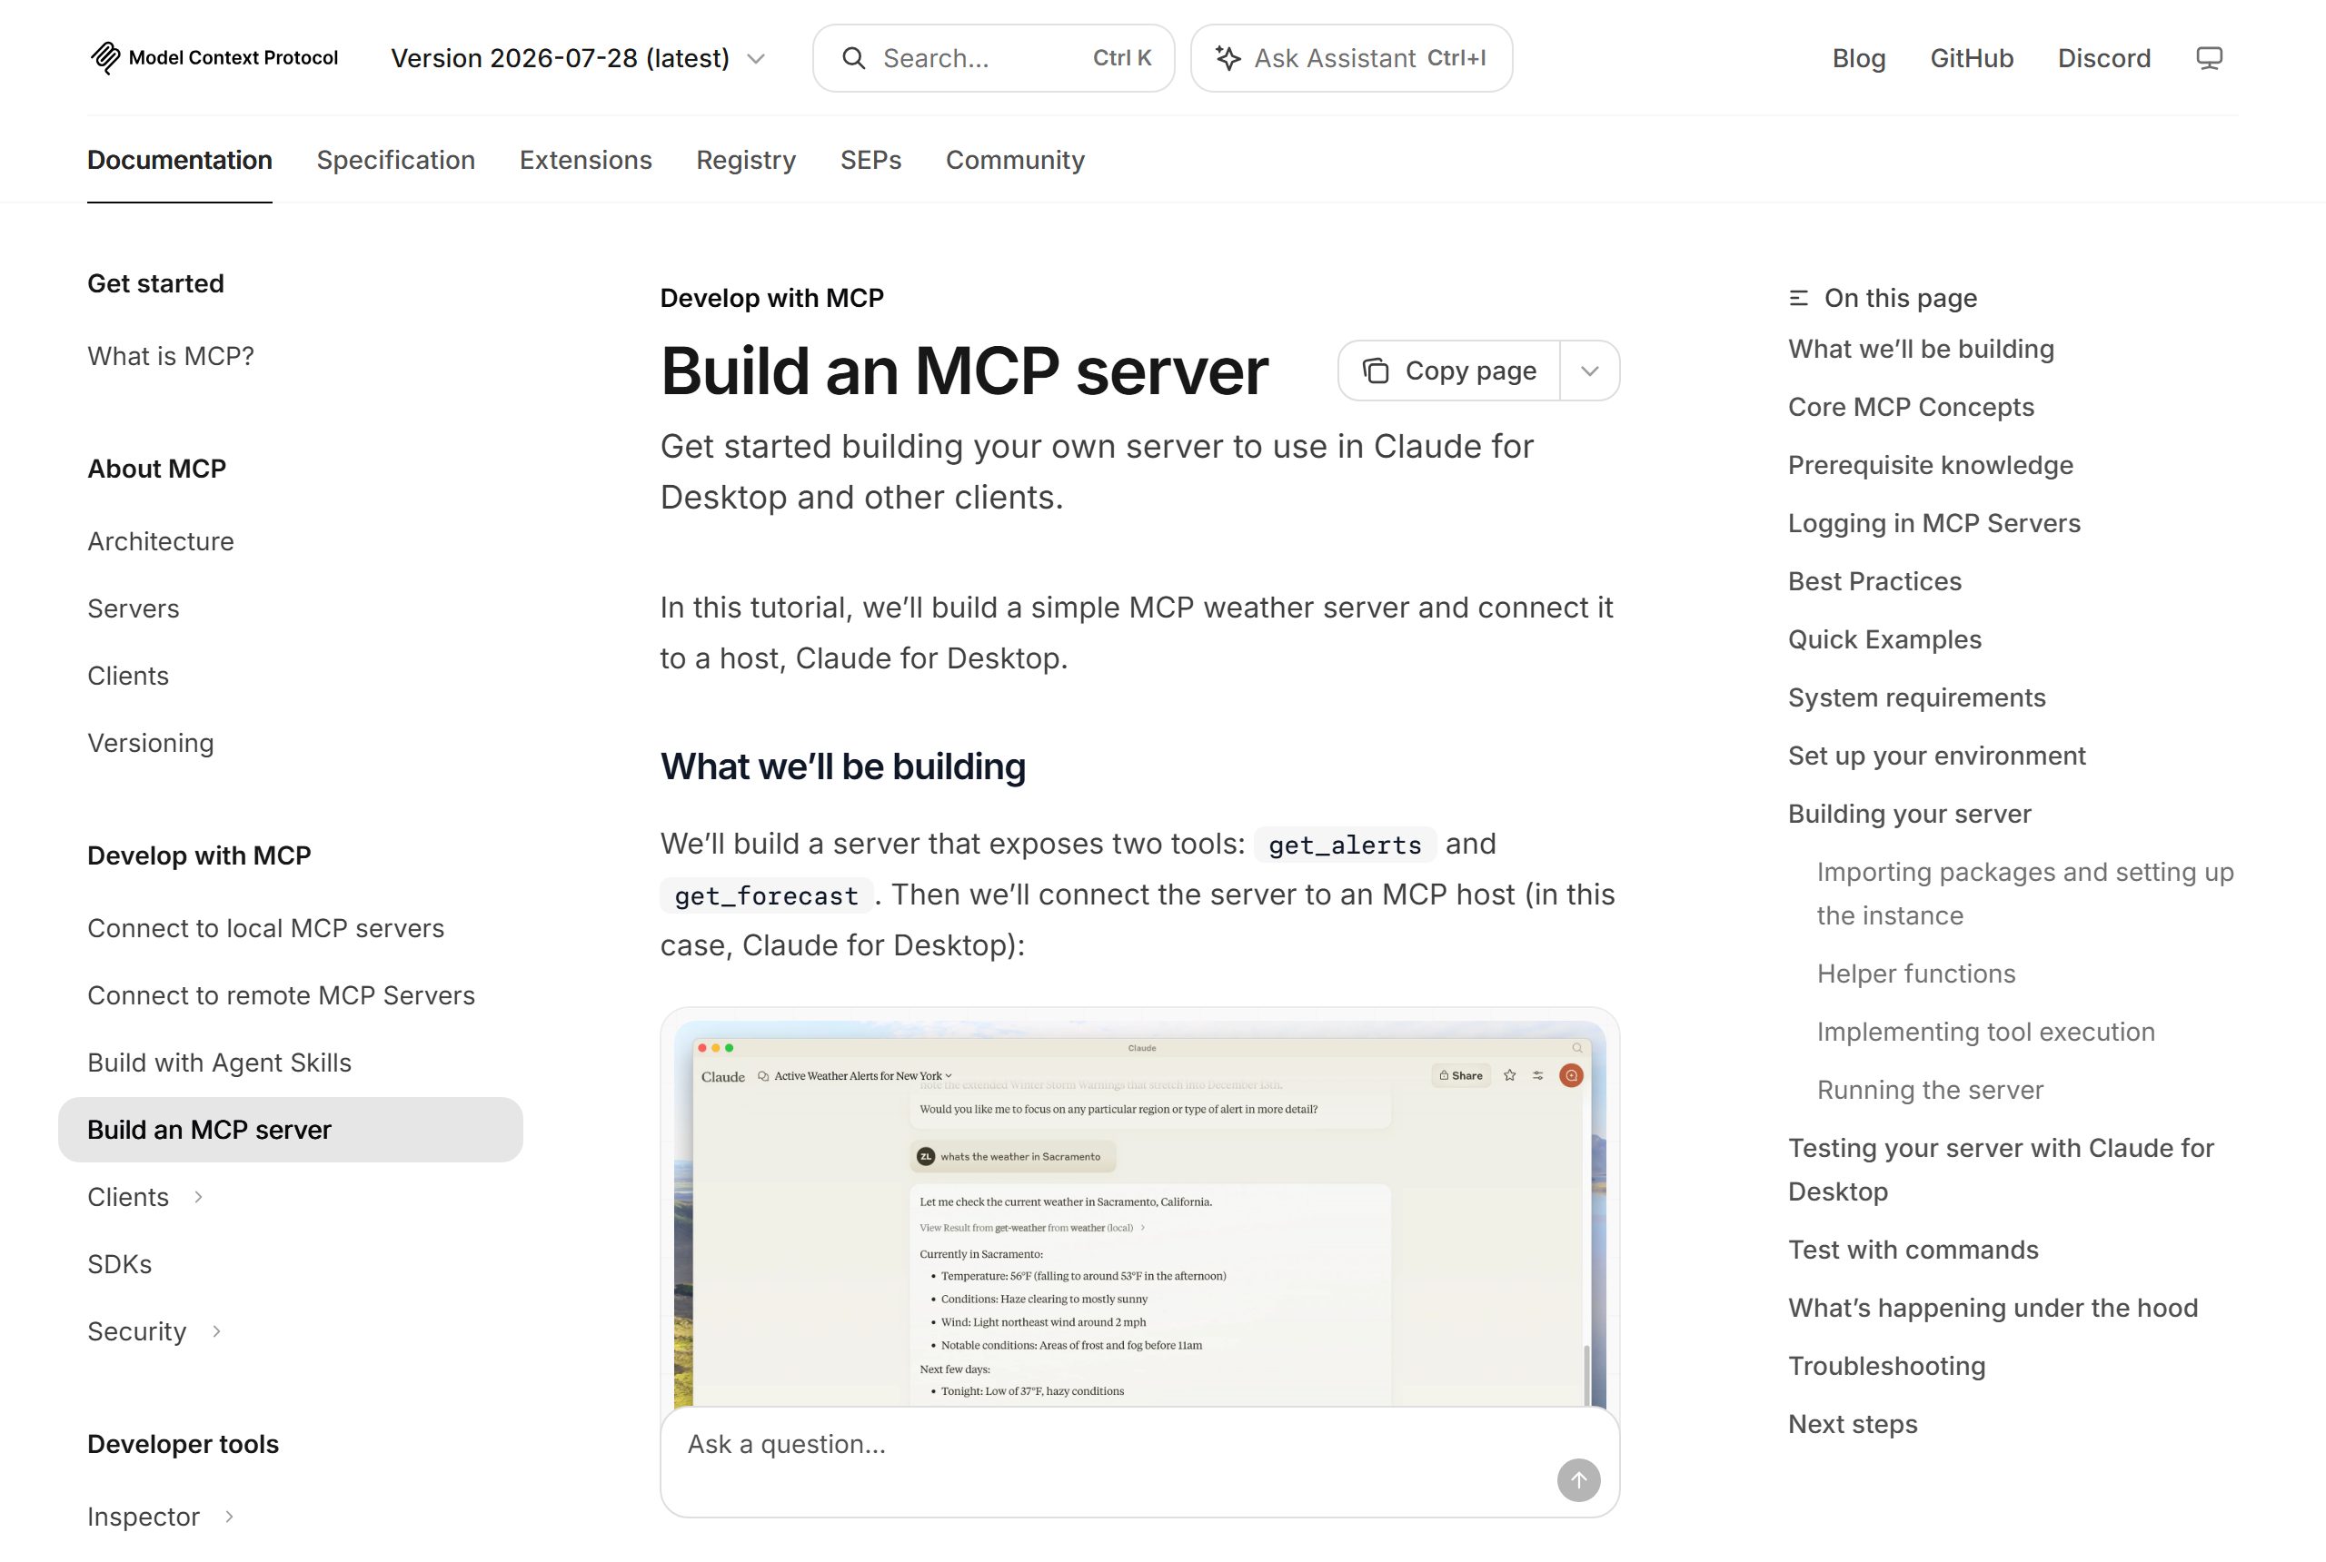Go to the Community tab
Viewport: 2326px width, 1562px height.
pos(1015,160)
